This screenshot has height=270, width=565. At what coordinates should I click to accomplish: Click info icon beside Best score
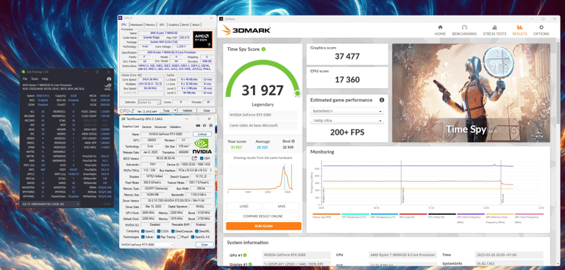[x=293, y=141]
